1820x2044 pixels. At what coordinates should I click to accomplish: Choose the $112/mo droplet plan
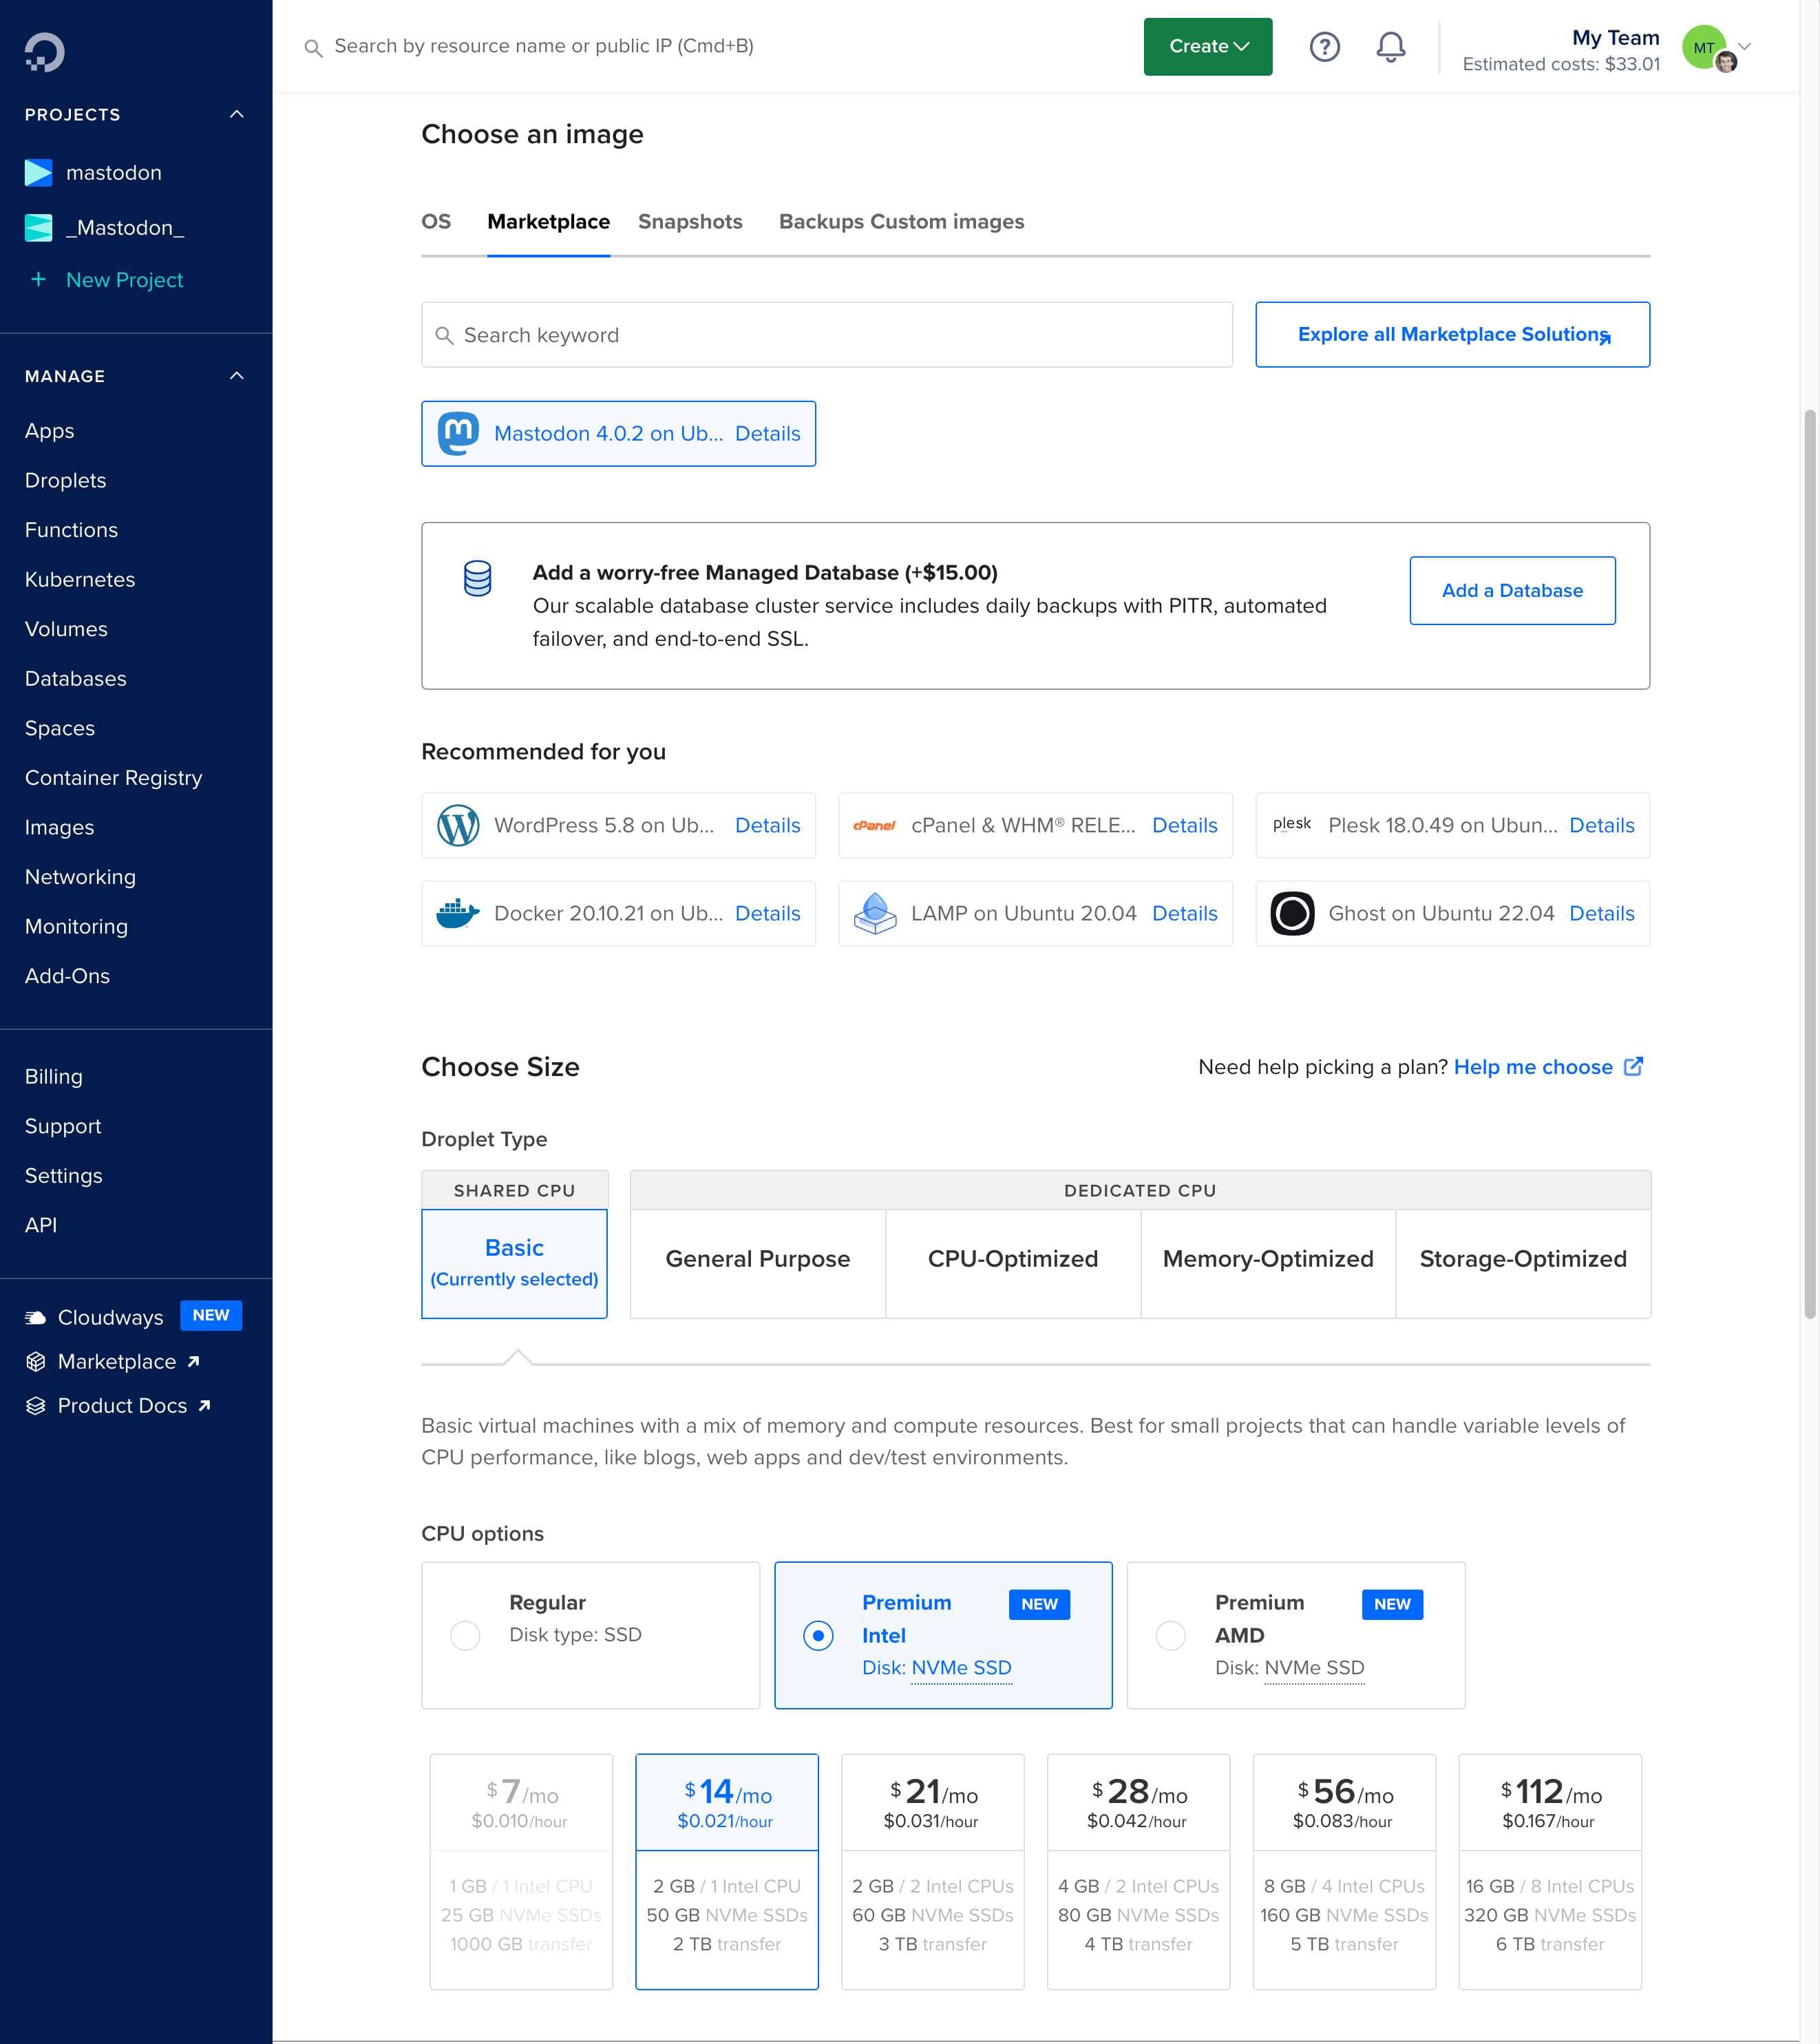coord(1550,1871)
